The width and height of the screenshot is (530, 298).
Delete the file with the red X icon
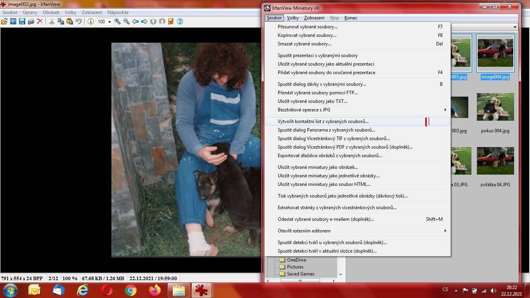40,22
